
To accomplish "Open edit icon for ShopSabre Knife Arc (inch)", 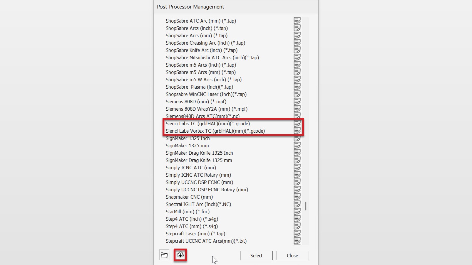I will click(x=297, y=50).
